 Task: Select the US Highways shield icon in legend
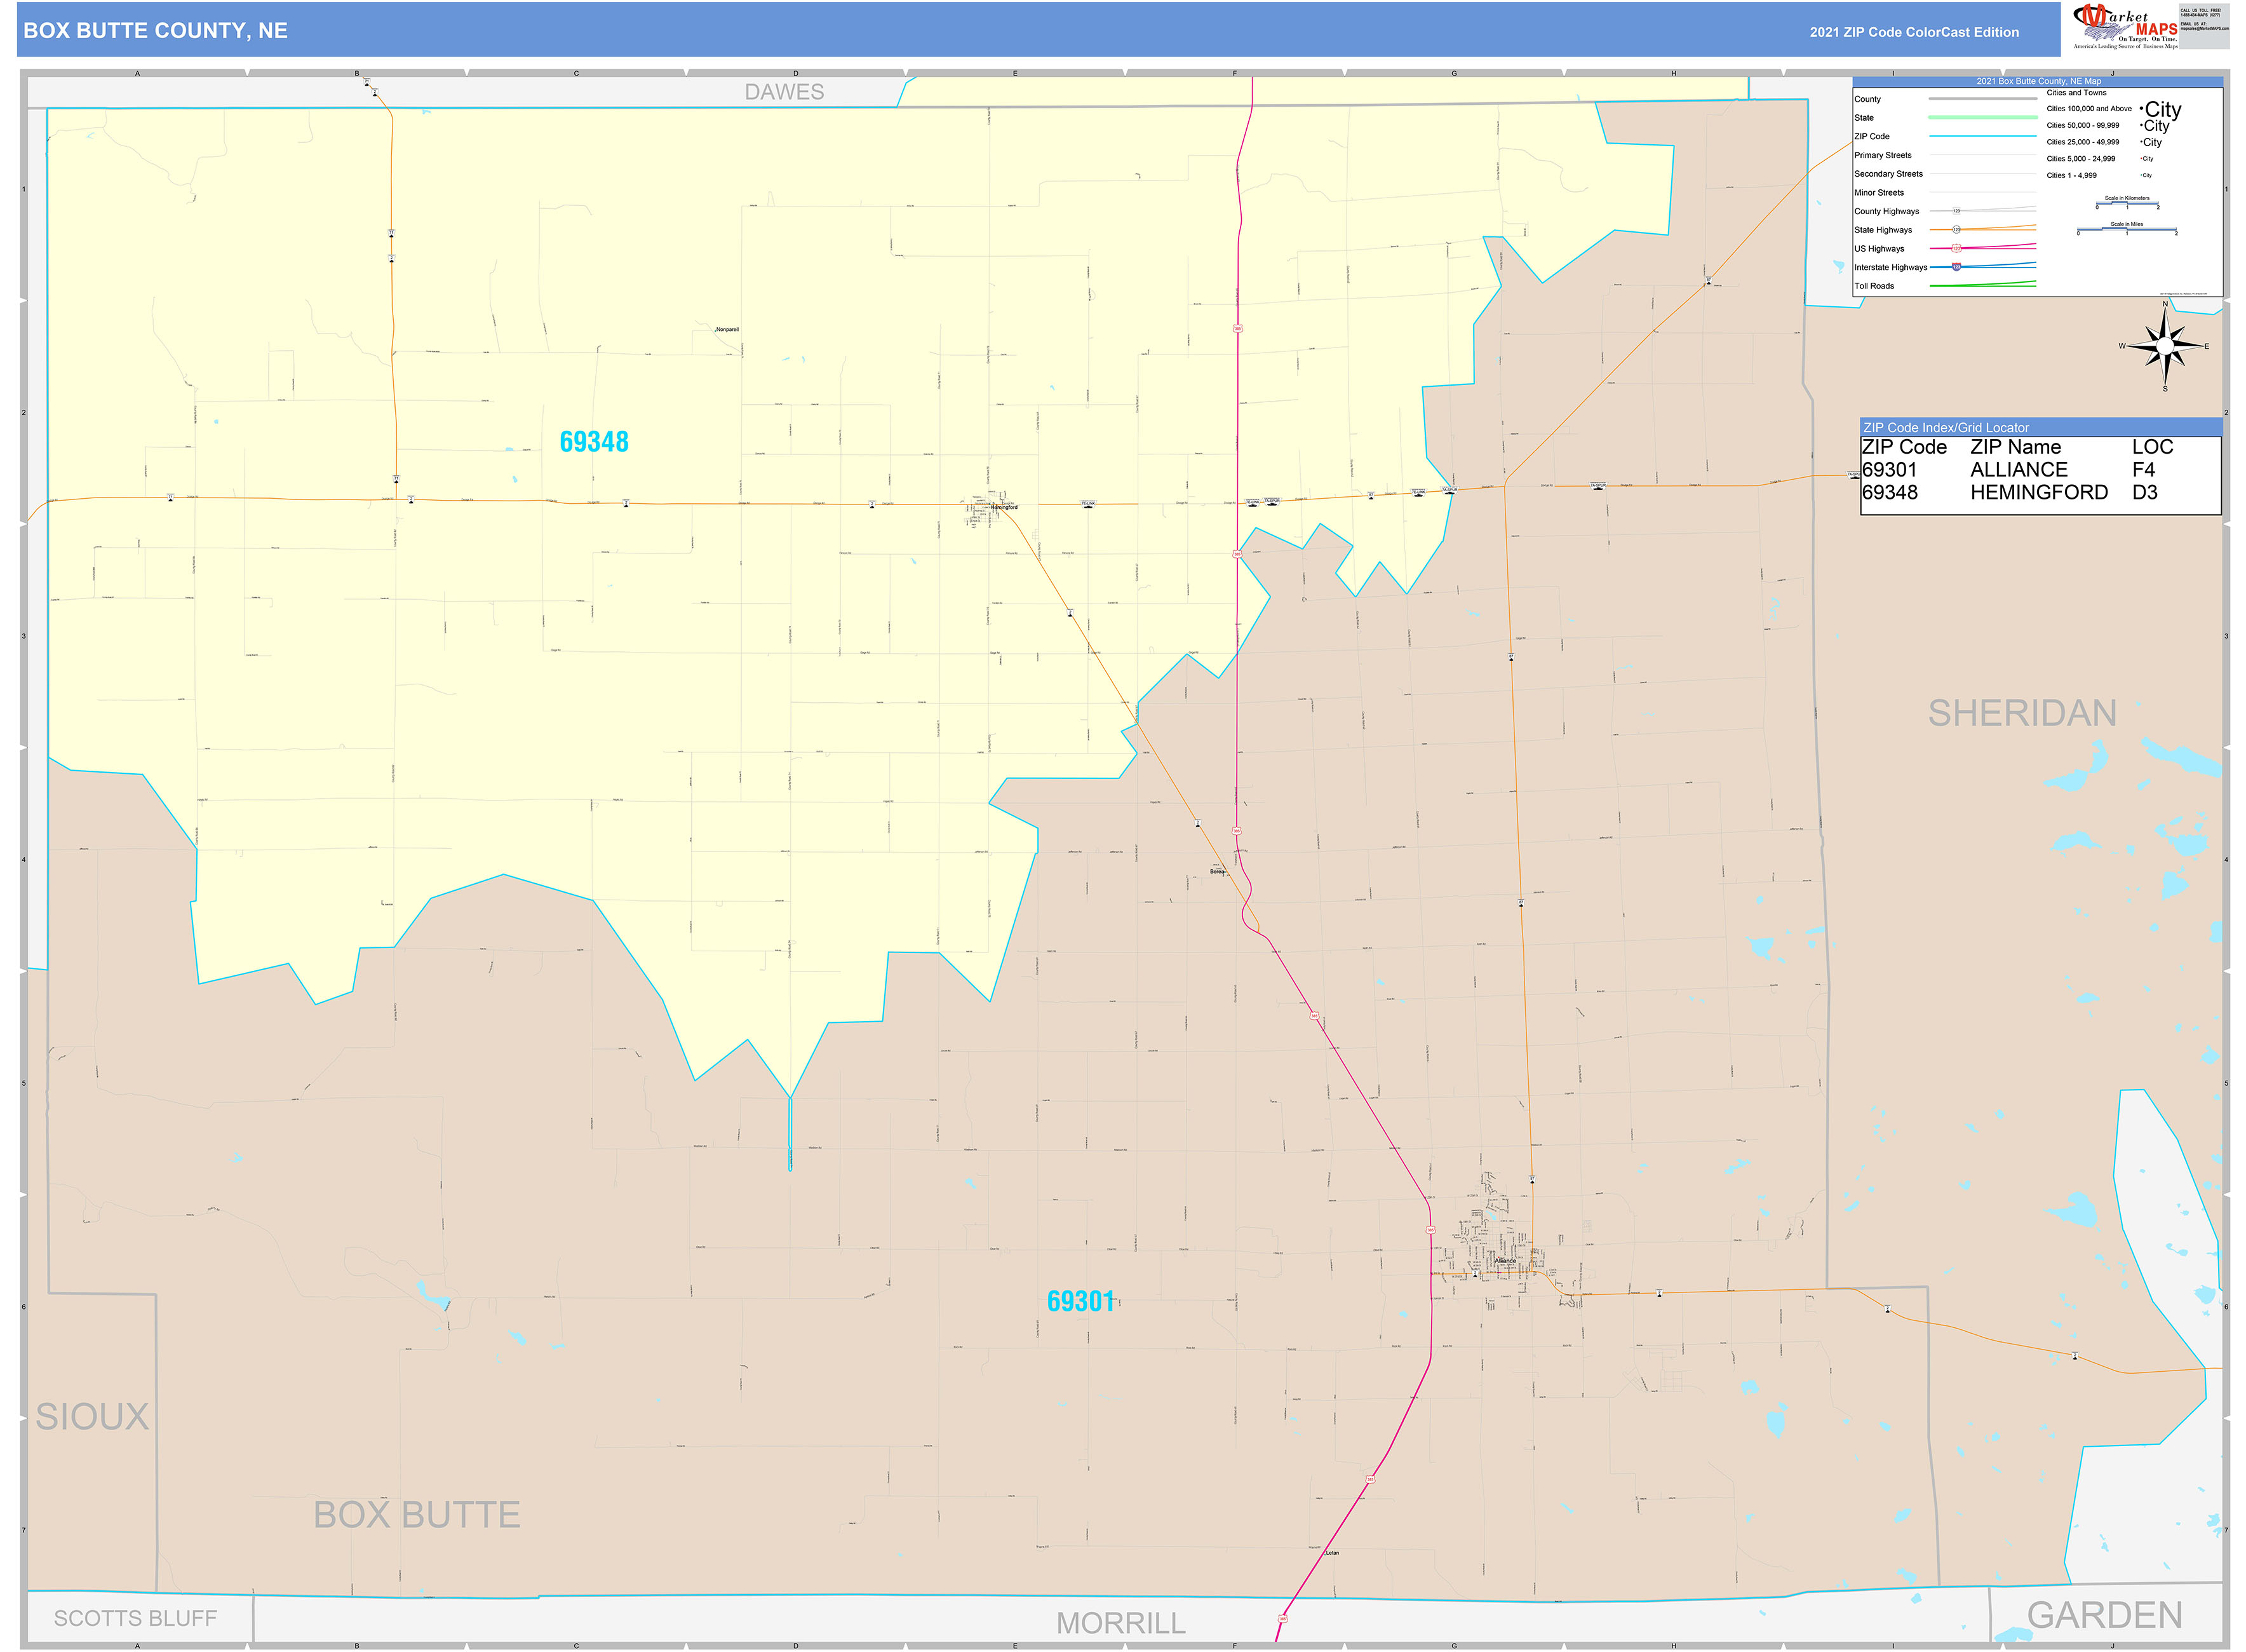pos(1956,248)
